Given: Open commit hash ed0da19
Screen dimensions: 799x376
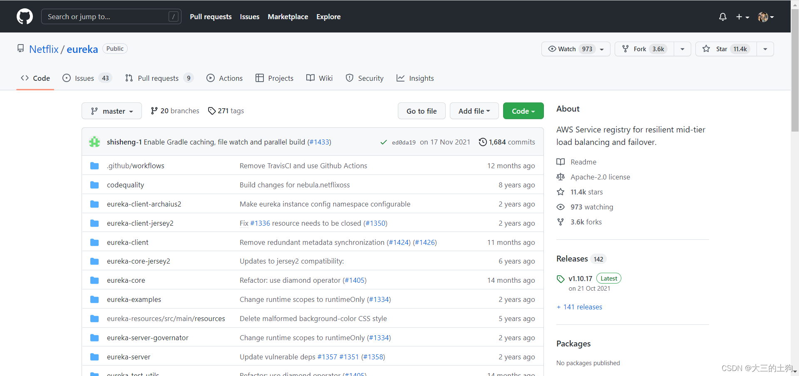Looking at the screenshot, I should (404, 142).
